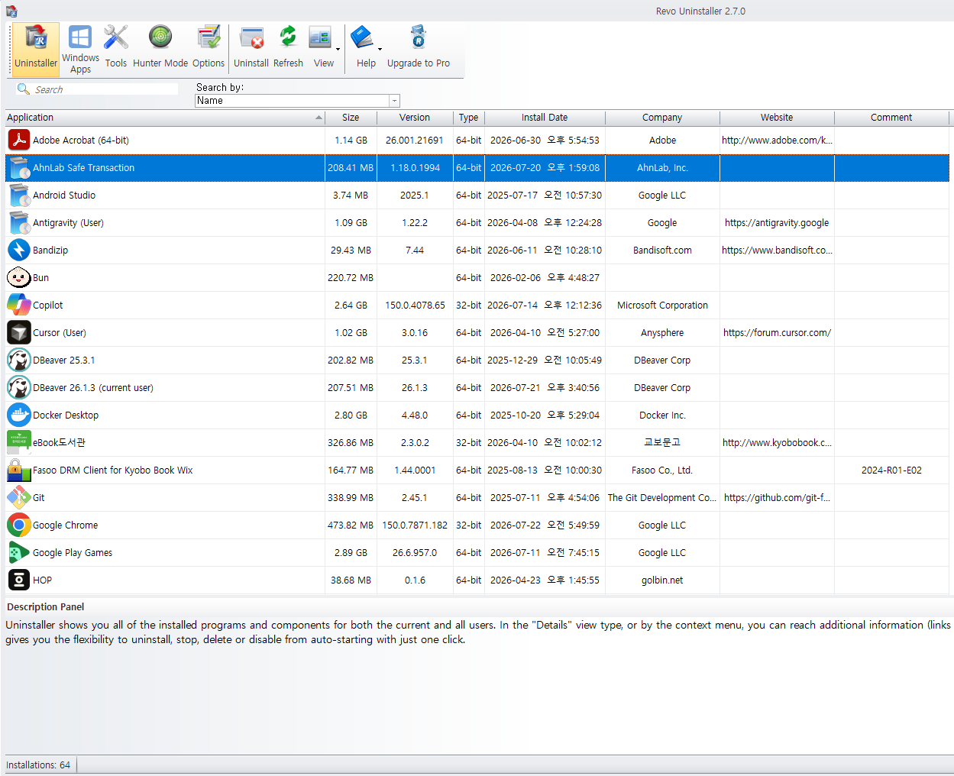This screenshot has height=776, width=954.
Task: Refresh the installed programs list
Action: click(x=288, y=49)
